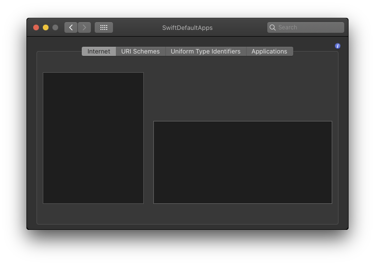
Task: Open the URI Schemes tab
Action: pos(140,51)
